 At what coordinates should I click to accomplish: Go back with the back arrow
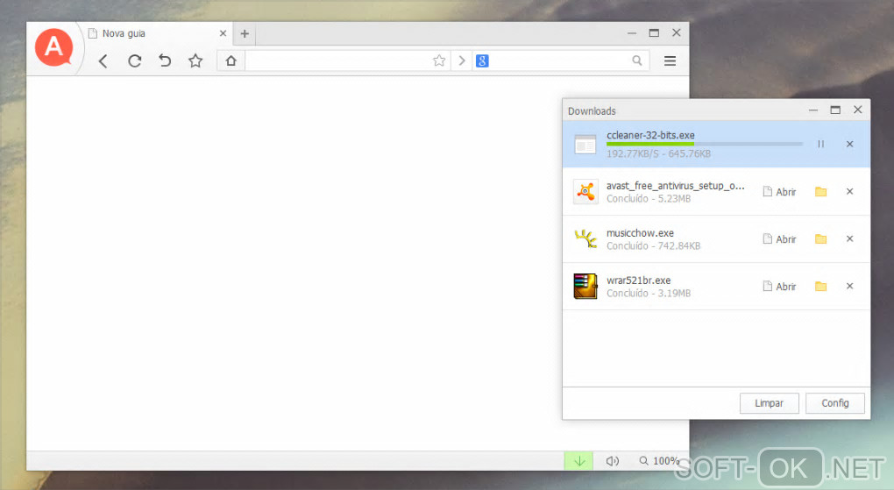tap(103, 61)
